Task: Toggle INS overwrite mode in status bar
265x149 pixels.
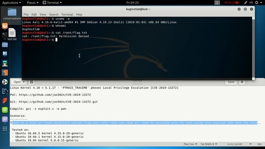Action: click(x=260, y=144)
